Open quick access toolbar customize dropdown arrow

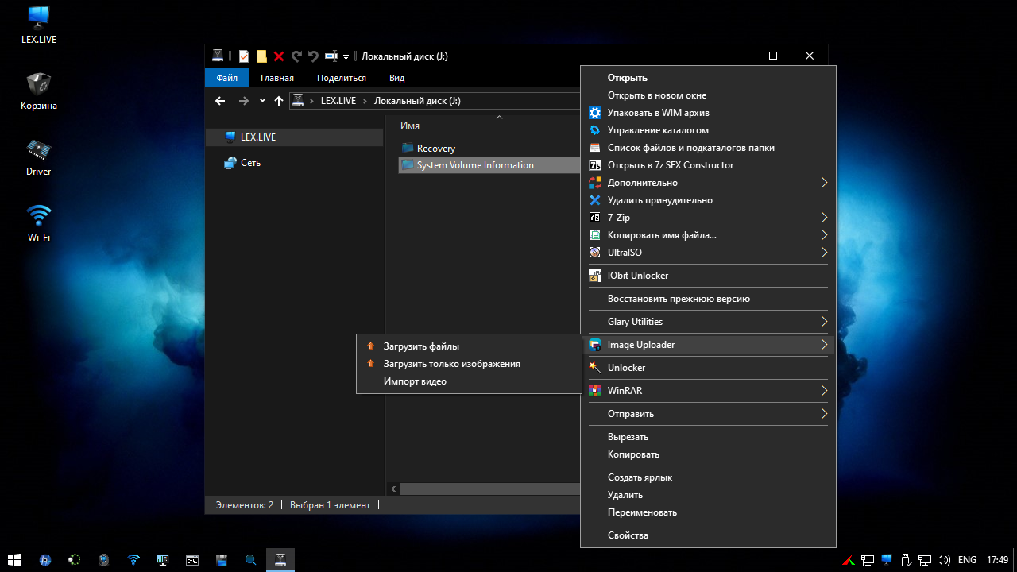[x=346, y=57]
